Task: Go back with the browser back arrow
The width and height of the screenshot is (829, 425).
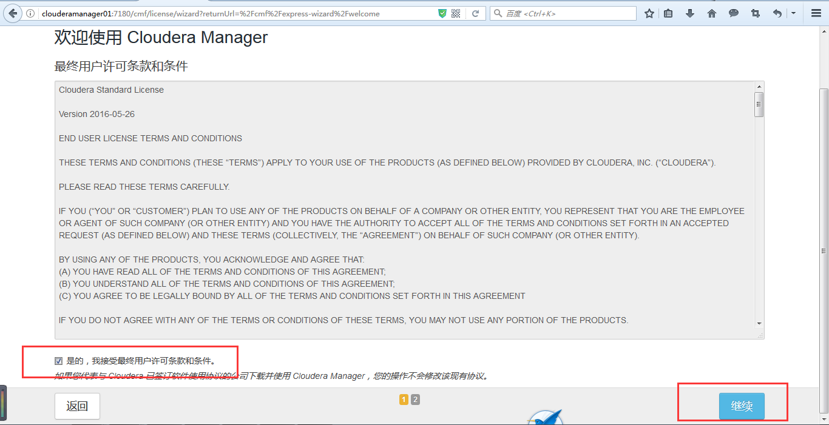Action: click(x=12, y=13)
